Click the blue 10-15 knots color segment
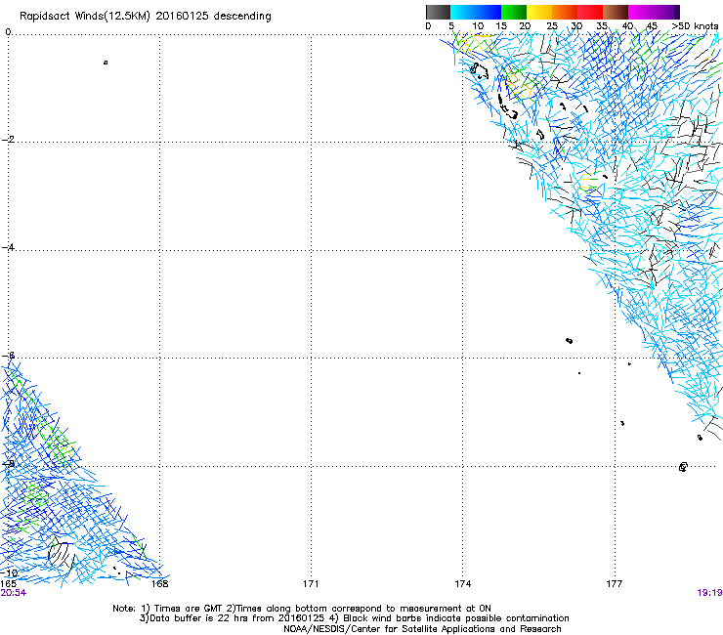 pos(489,12)
